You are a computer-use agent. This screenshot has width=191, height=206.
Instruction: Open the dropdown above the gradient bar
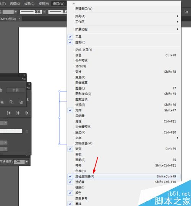tap(6, 123)
